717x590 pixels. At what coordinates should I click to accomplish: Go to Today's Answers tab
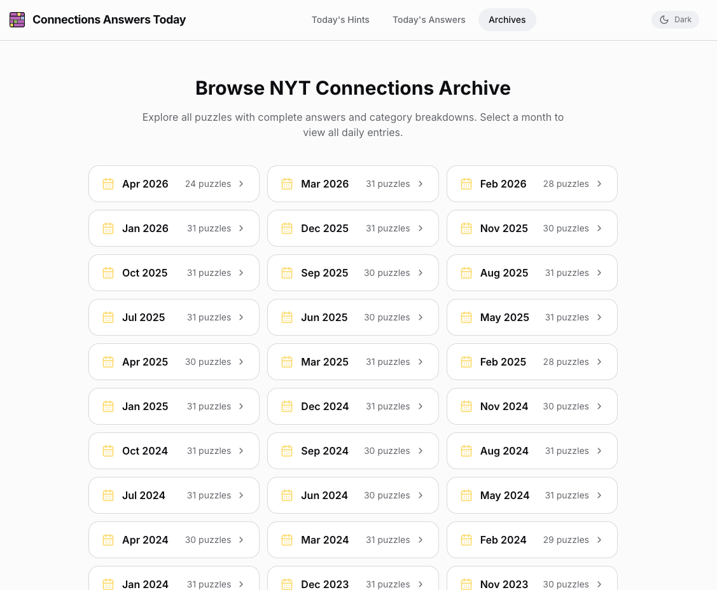tap(429, 20)
